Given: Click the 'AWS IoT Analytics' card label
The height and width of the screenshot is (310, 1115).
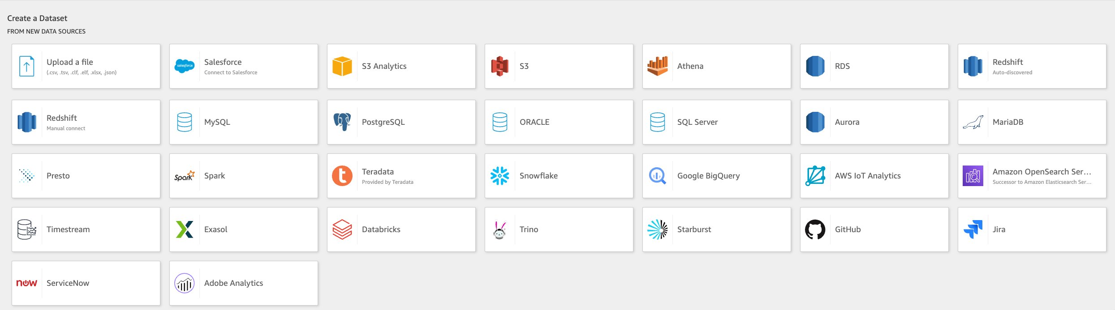Looking at the screenshot, I should (x=868, y=176).
